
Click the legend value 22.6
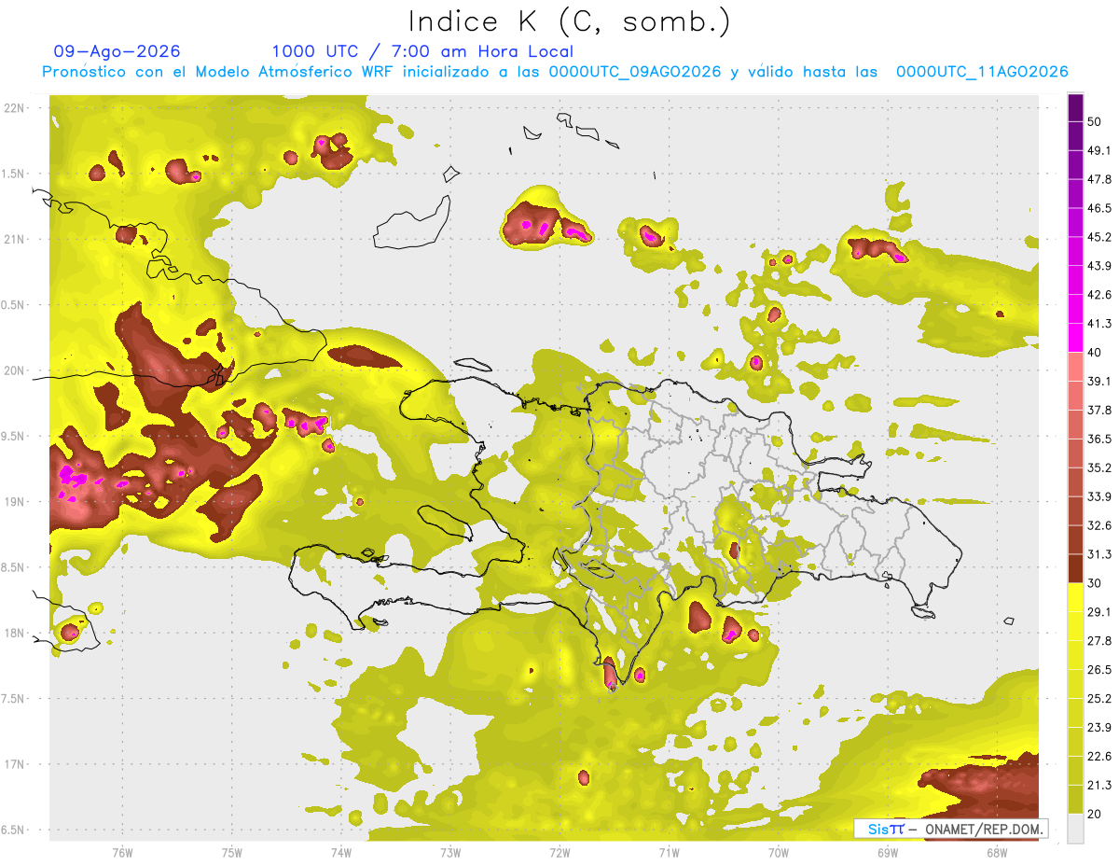point(1098,756)
